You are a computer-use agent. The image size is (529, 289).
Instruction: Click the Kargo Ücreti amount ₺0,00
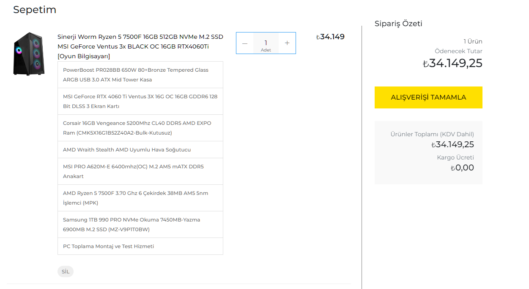[x=462, y=168]
